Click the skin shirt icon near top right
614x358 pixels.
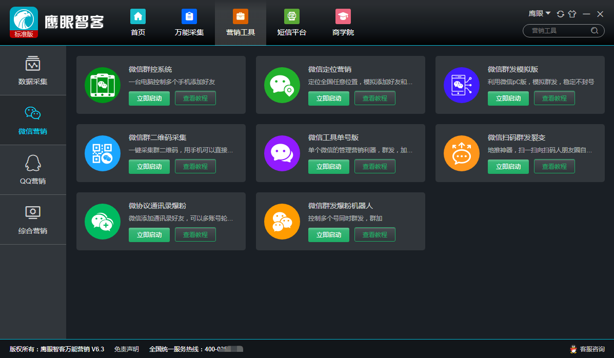pyautogui.click(x=572, y=14)
